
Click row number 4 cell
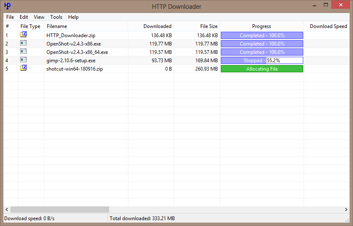(7, 61)
